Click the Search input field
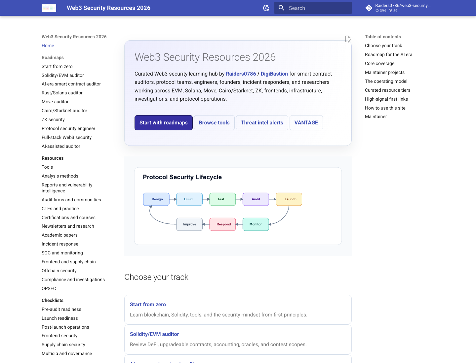 pos(313,8)
